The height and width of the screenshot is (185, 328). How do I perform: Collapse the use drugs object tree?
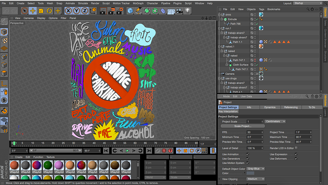click(219, 78)
